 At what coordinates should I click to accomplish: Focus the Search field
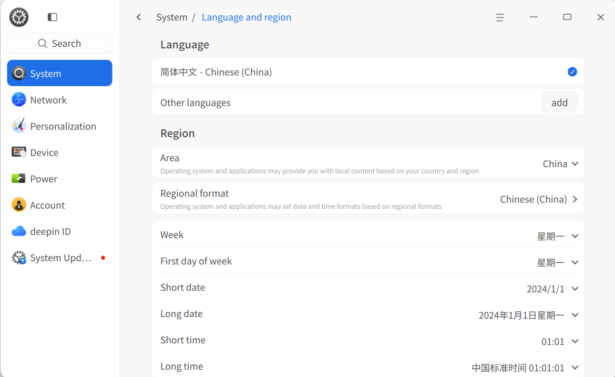[59, 43]
